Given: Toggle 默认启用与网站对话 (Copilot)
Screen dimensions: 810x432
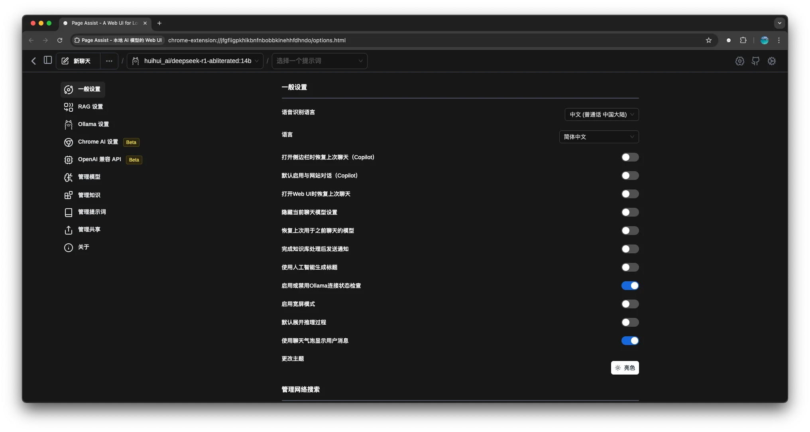Looking at the screenshot, I should coord(630,176).
